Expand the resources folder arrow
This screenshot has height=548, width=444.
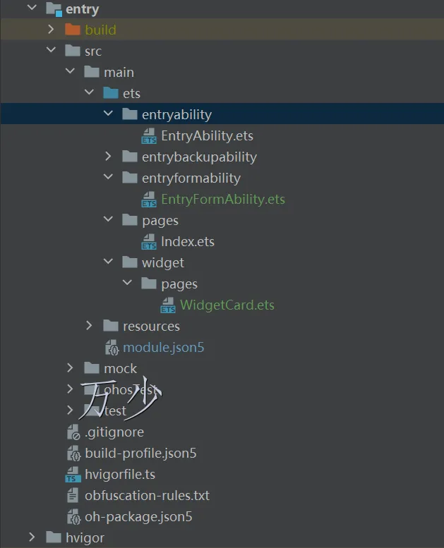pos(89,326)
